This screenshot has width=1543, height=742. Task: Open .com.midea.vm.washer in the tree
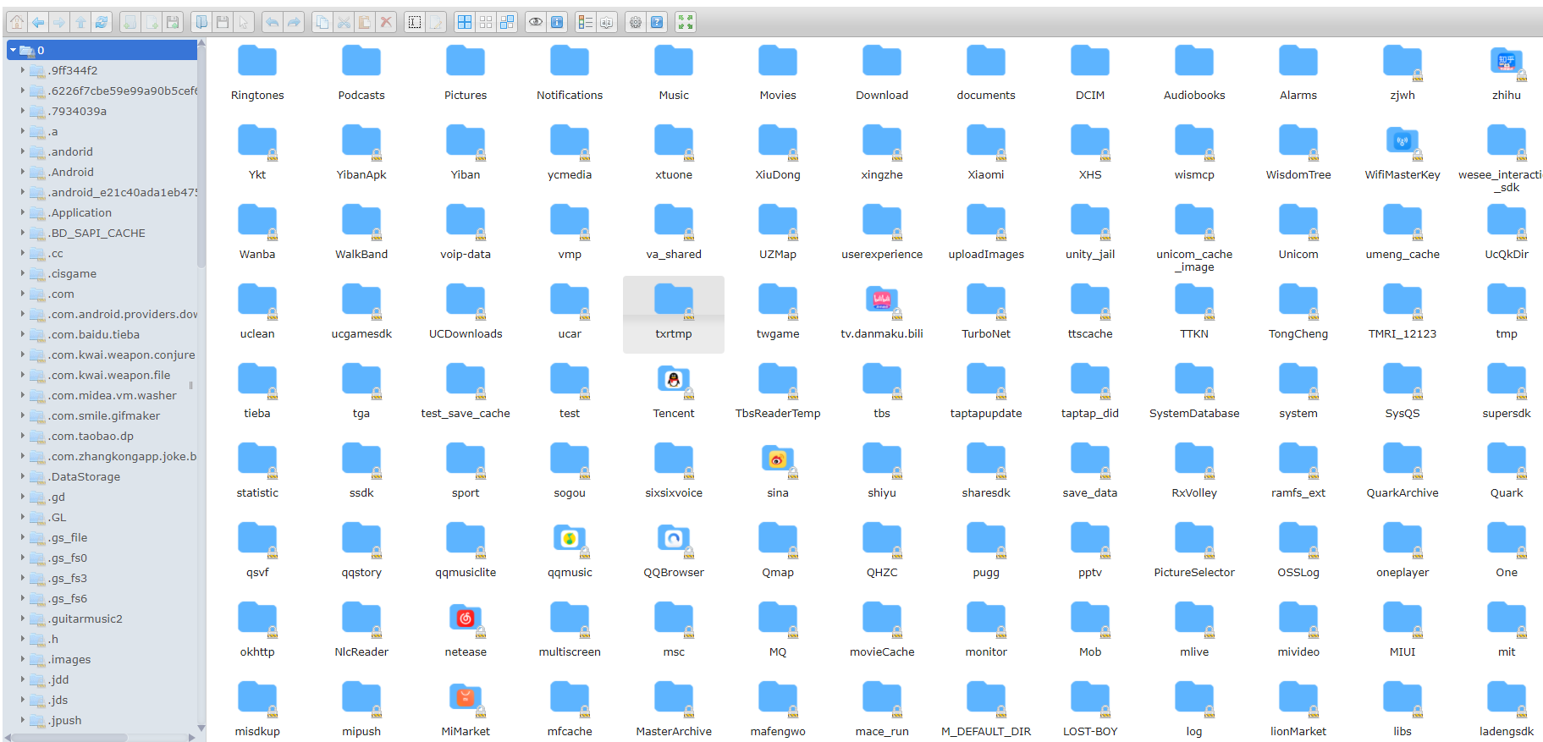[x=112, y=395]
